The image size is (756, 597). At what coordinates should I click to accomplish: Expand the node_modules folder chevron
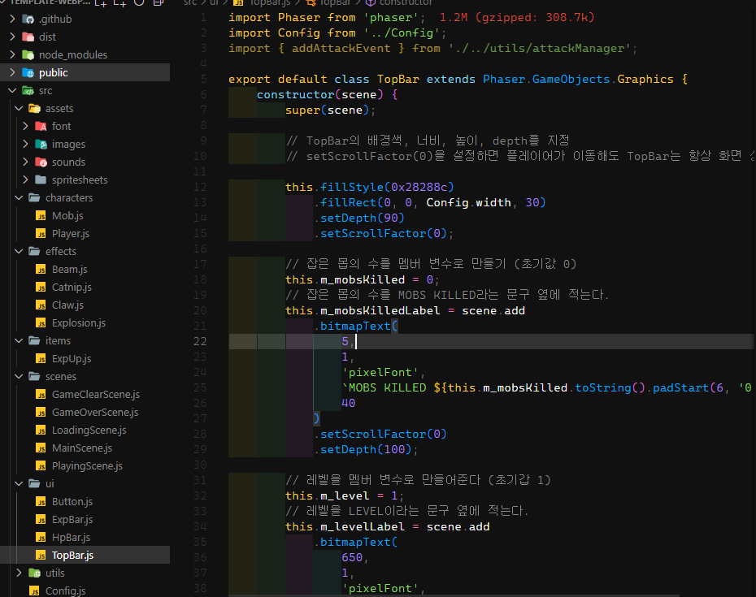click(12, 55)
